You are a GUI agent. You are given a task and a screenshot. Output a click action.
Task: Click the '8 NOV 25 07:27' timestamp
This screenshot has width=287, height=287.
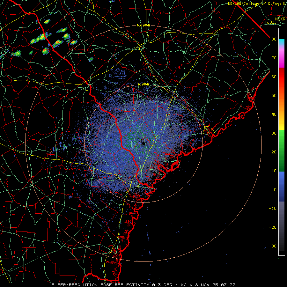click(215, 285)
